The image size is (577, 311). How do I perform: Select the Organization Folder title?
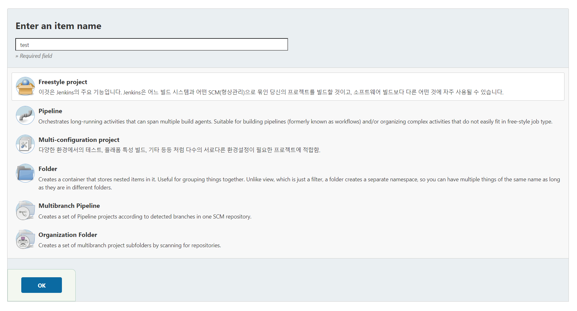[68, 235]
